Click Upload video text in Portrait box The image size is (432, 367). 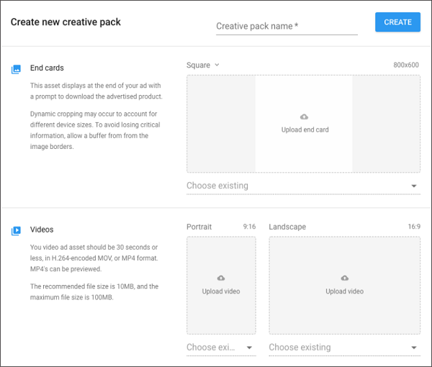(x=221, y=291)
